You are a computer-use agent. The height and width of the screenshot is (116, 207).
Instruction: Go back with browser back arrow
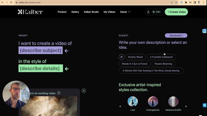[2, 2]
